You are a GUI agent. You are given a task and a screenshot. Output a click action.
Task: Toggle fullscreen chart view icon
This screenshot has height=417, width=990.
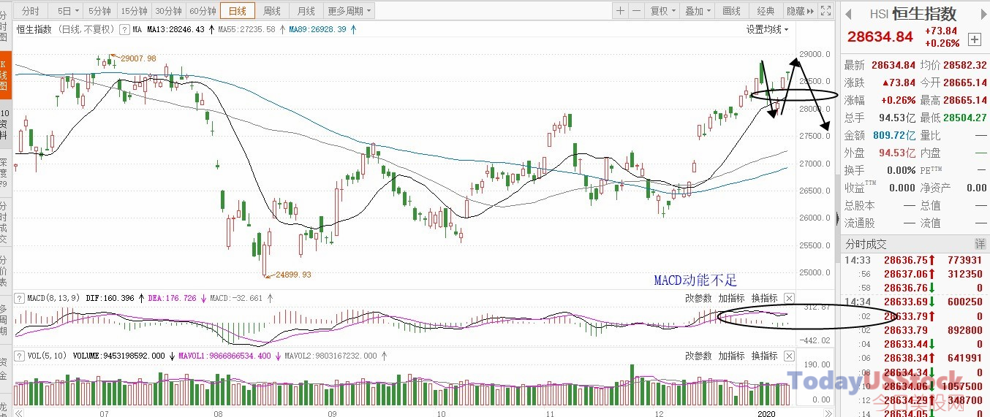coord(825,11)
